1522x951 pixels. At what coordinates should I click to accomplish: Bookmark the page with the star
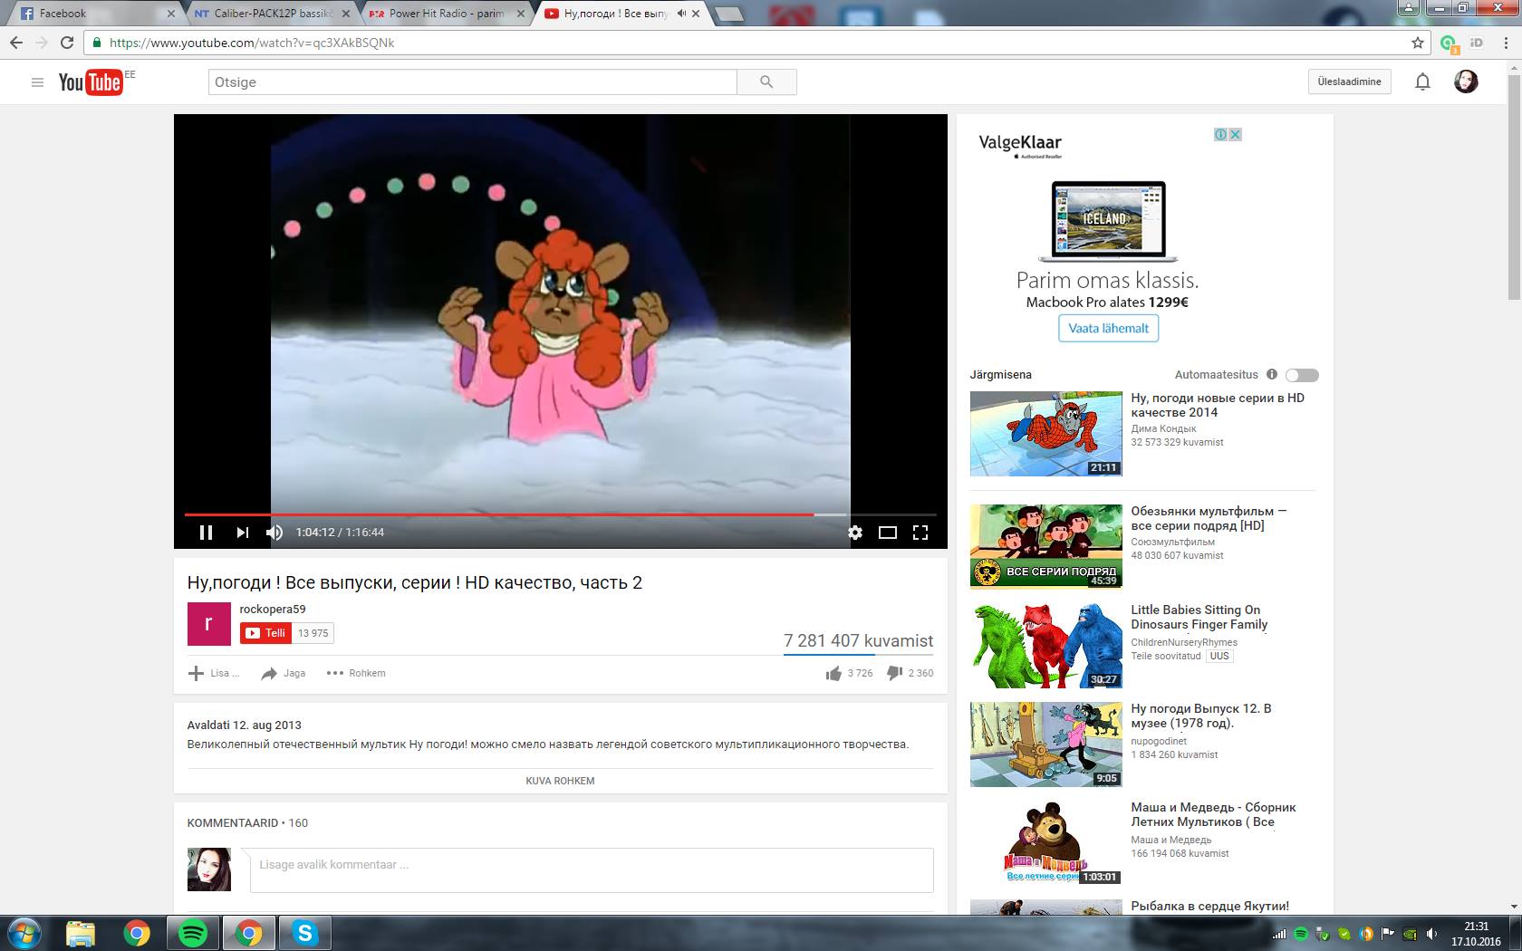pos(1418,43)
